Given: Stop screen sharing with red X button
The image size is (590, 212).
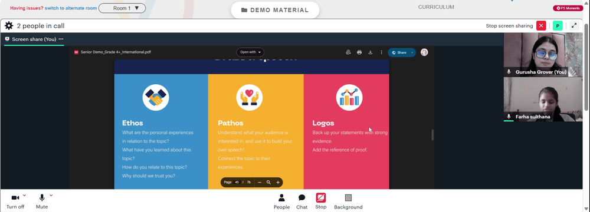Looking at the screenshot, I should 541,25.
